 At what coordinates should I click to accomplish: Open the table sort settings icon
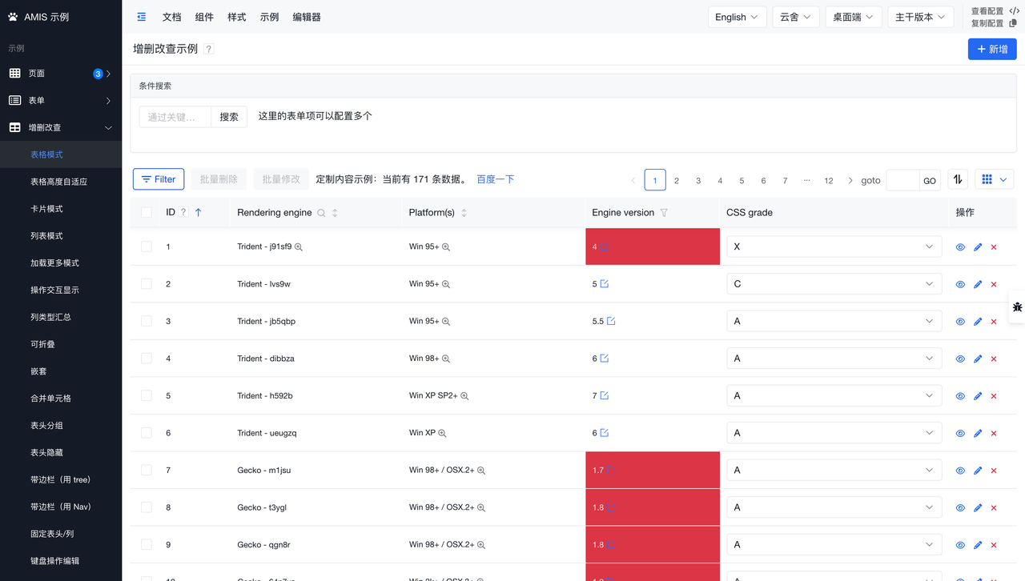[x=958, y=179]
